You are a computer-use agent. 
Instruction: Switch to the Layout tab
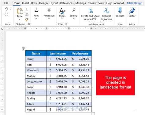[54, 3]
